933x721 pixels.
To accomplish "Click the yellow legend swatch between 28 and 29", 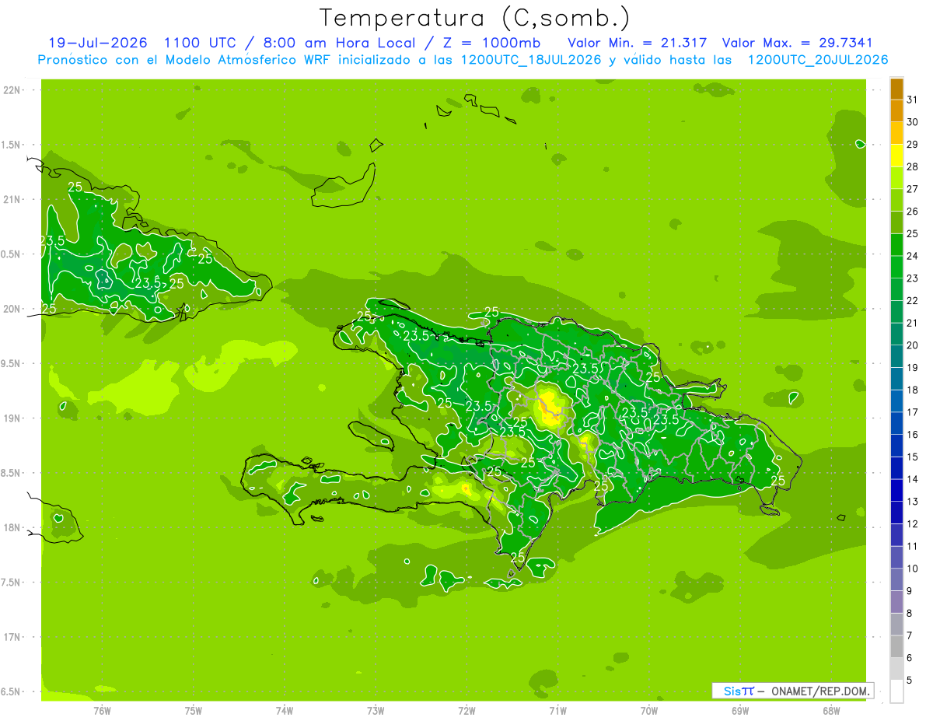I will coord(896,156).
